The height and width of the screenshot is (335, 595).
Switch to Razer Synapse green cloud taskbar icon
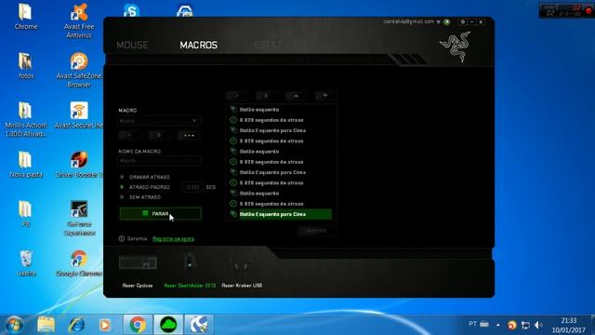168,325
